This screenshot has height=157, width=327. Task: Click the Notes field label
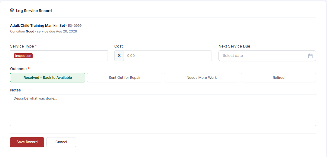click(15, 90)
